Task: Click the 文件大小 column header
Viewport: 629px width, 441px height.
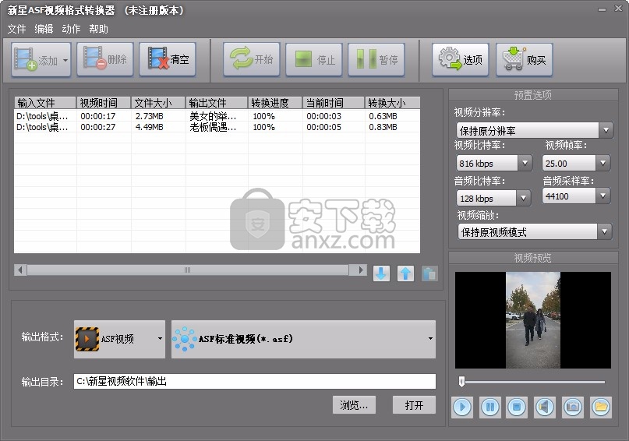Action: tap(158, 103)
